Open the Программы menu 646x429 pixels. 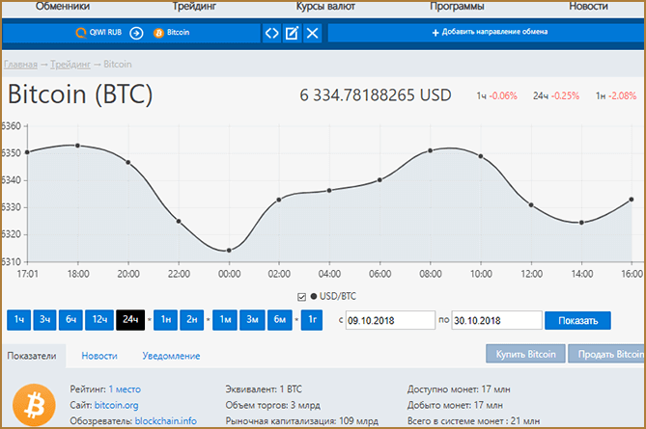tap(457, 6)
